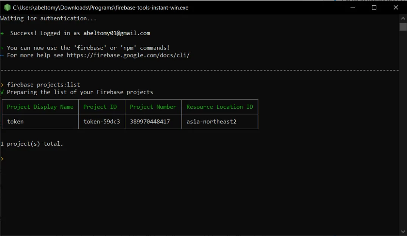Viewport: 407px width, 236px height.
Task: Click project number 389970448417
Action: click(150, 122)
